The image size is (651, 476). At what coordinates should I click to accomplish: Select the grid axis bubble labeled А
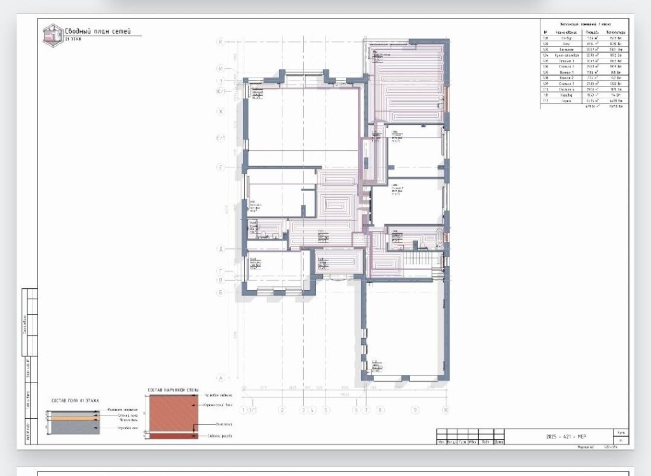221,377
